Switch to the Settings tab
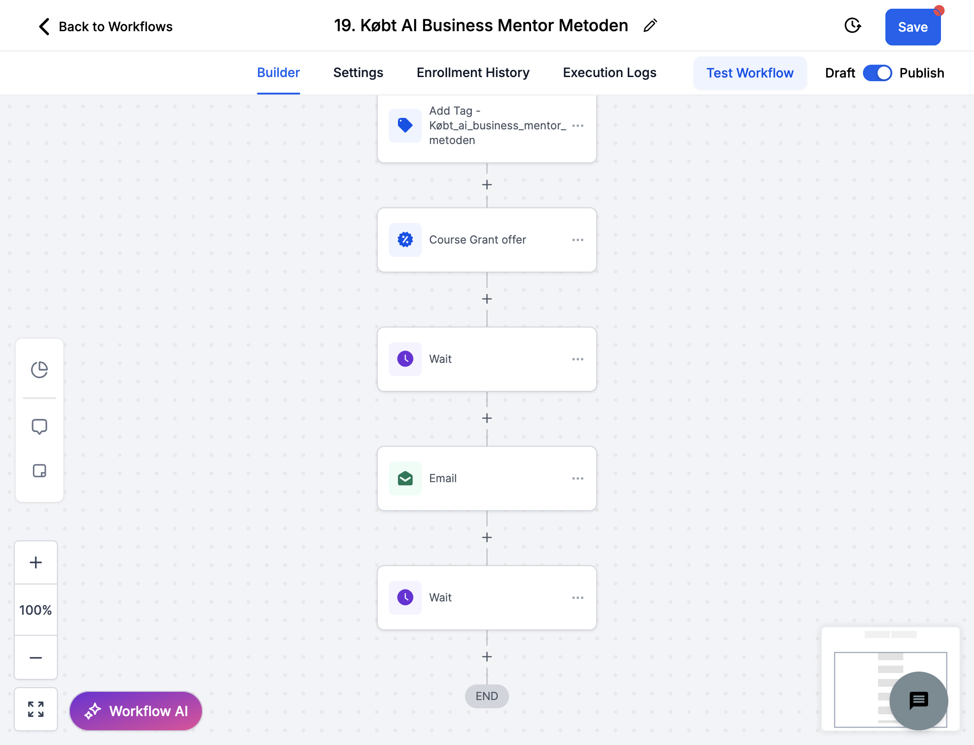 (358, 73)
